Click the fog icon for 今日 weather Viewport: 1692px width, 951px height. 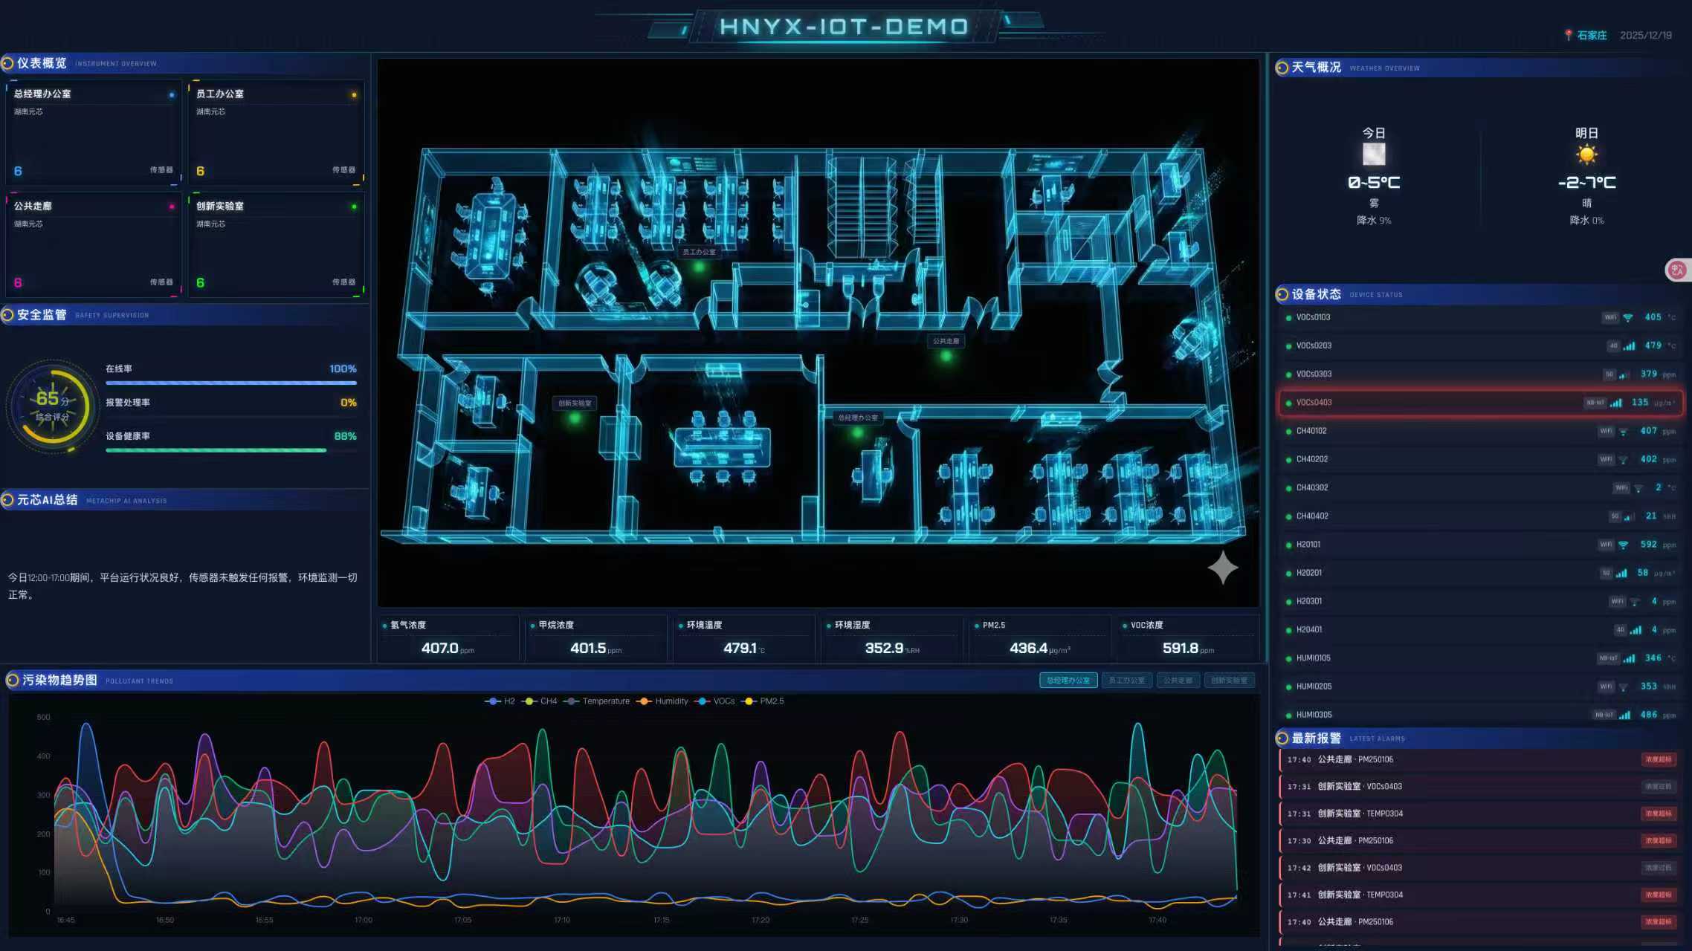pyautogui.click(x=1373, y=155)
